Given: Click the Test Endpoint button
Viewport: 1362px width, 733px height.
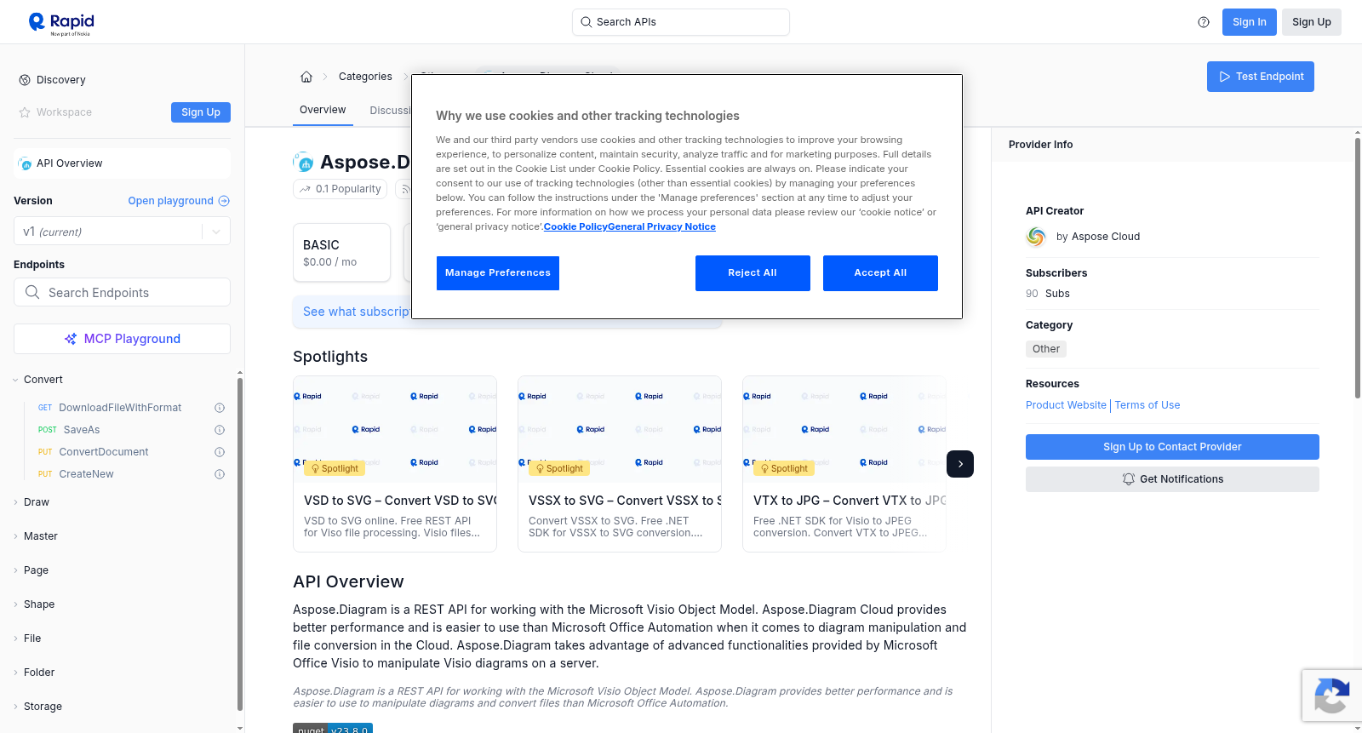Looking at the screenshot, I should 1261,77.
